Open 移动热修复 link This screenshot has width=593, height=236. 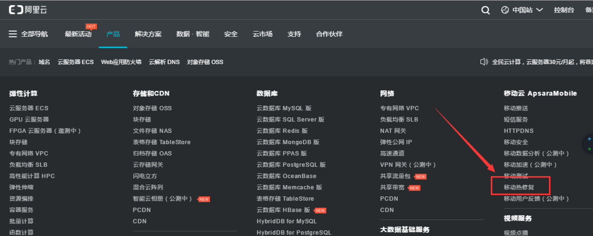tap(519, 187)
